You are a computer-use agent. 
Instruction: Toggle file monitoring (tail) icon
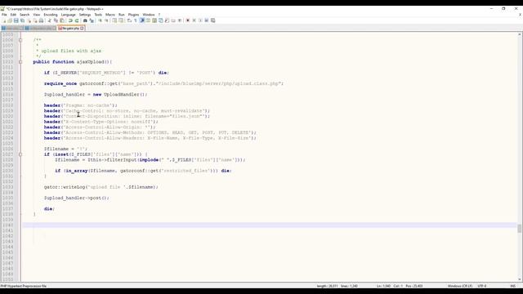(180, 20)
